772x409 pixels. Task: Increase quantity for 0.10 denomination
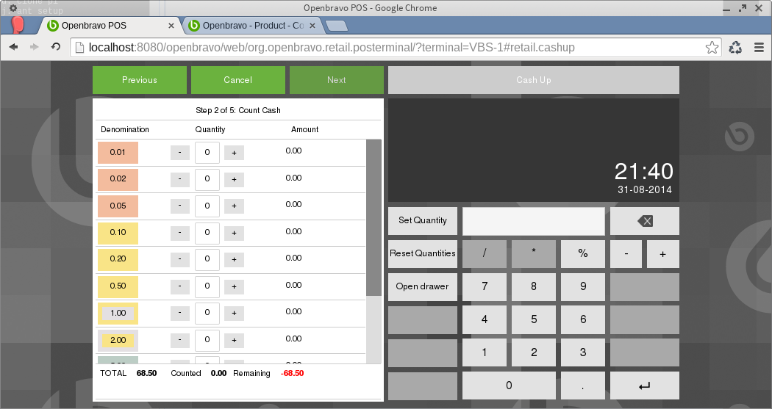pos(234,233)
